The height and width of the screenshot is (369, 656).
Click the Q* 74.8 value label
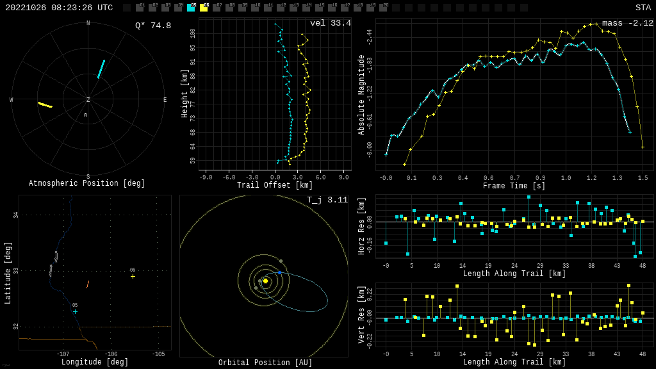(153, 26)
